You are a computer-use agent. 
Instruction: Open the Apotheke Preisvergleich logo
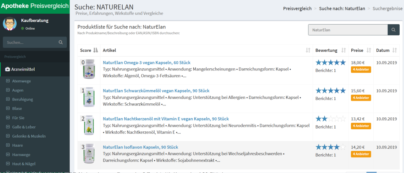coord(35,6)
